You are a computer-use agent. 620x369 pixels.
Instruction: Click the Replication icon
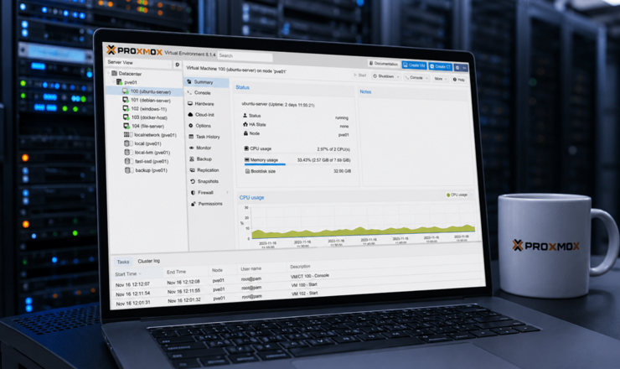click(192, 170)
